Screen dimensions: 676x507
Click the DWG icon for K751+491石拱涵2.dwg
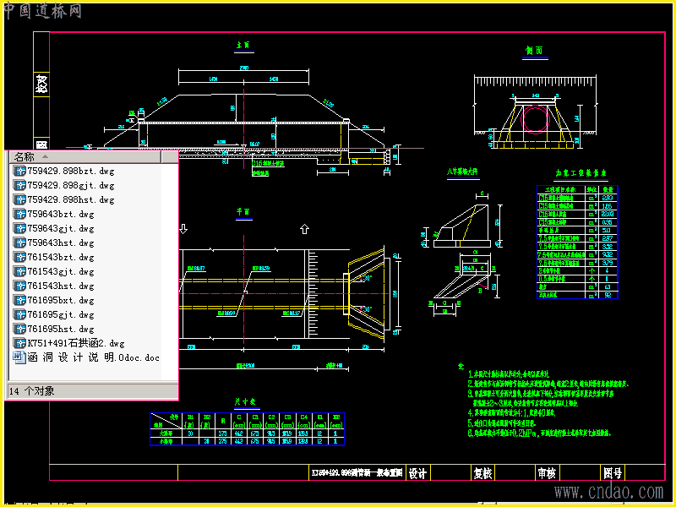click(x=20, y=343)
